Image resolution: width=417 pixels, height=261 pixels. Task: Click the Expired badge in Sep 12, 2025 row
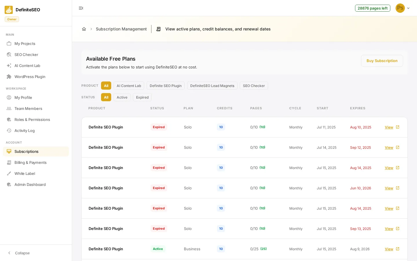(159, 147)
